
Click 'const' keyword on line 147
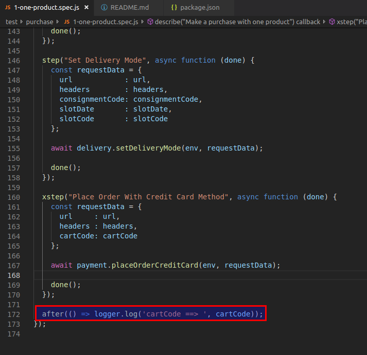[x=62, y=70]
